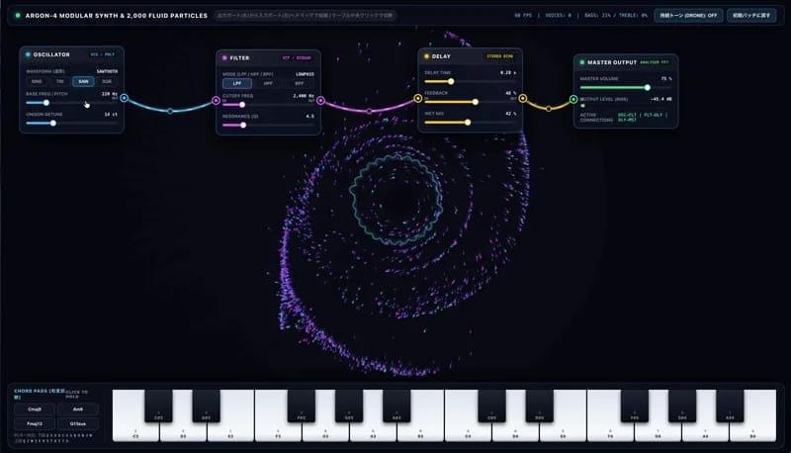Adjust the Master Volume slider
The width and height of the screenshot is (791, 453).
tap(626, 87)
